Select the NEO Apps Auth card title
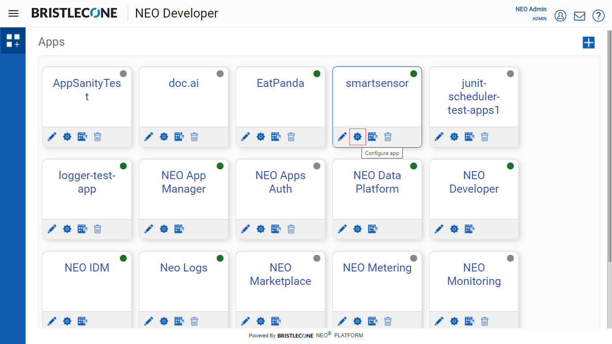The width and height of the screenshot is (612, 344). [x=280, y=182]
